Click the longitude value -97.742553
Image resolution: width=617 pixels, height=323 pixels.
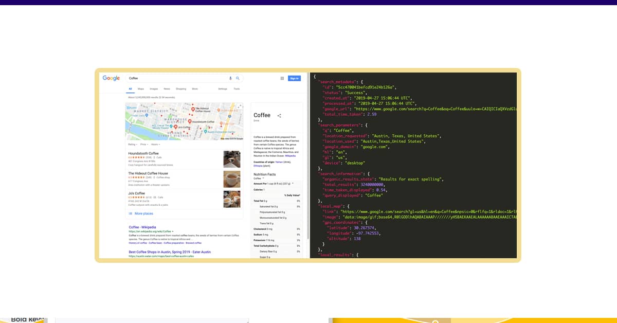[x=368, y=233]
